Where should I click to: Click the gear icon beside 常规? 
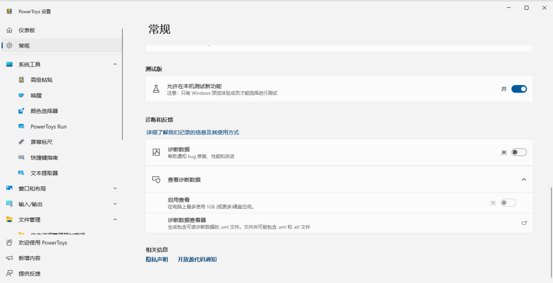click(10, 46)
